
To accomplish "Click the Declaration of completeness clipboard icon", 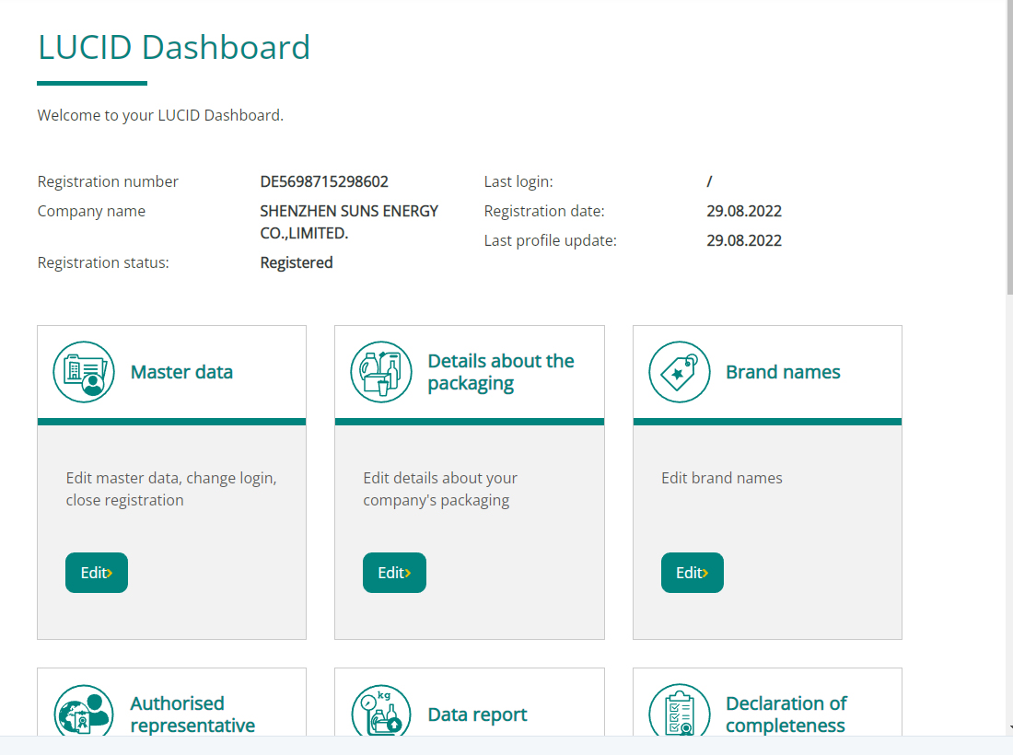I will click(680, 714).
